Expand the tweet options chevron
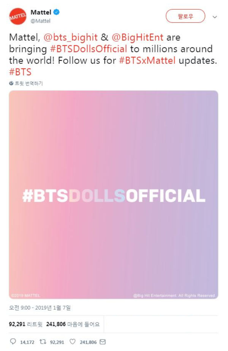The height and width of the screenshot is (351, 228). pos(215,17)
